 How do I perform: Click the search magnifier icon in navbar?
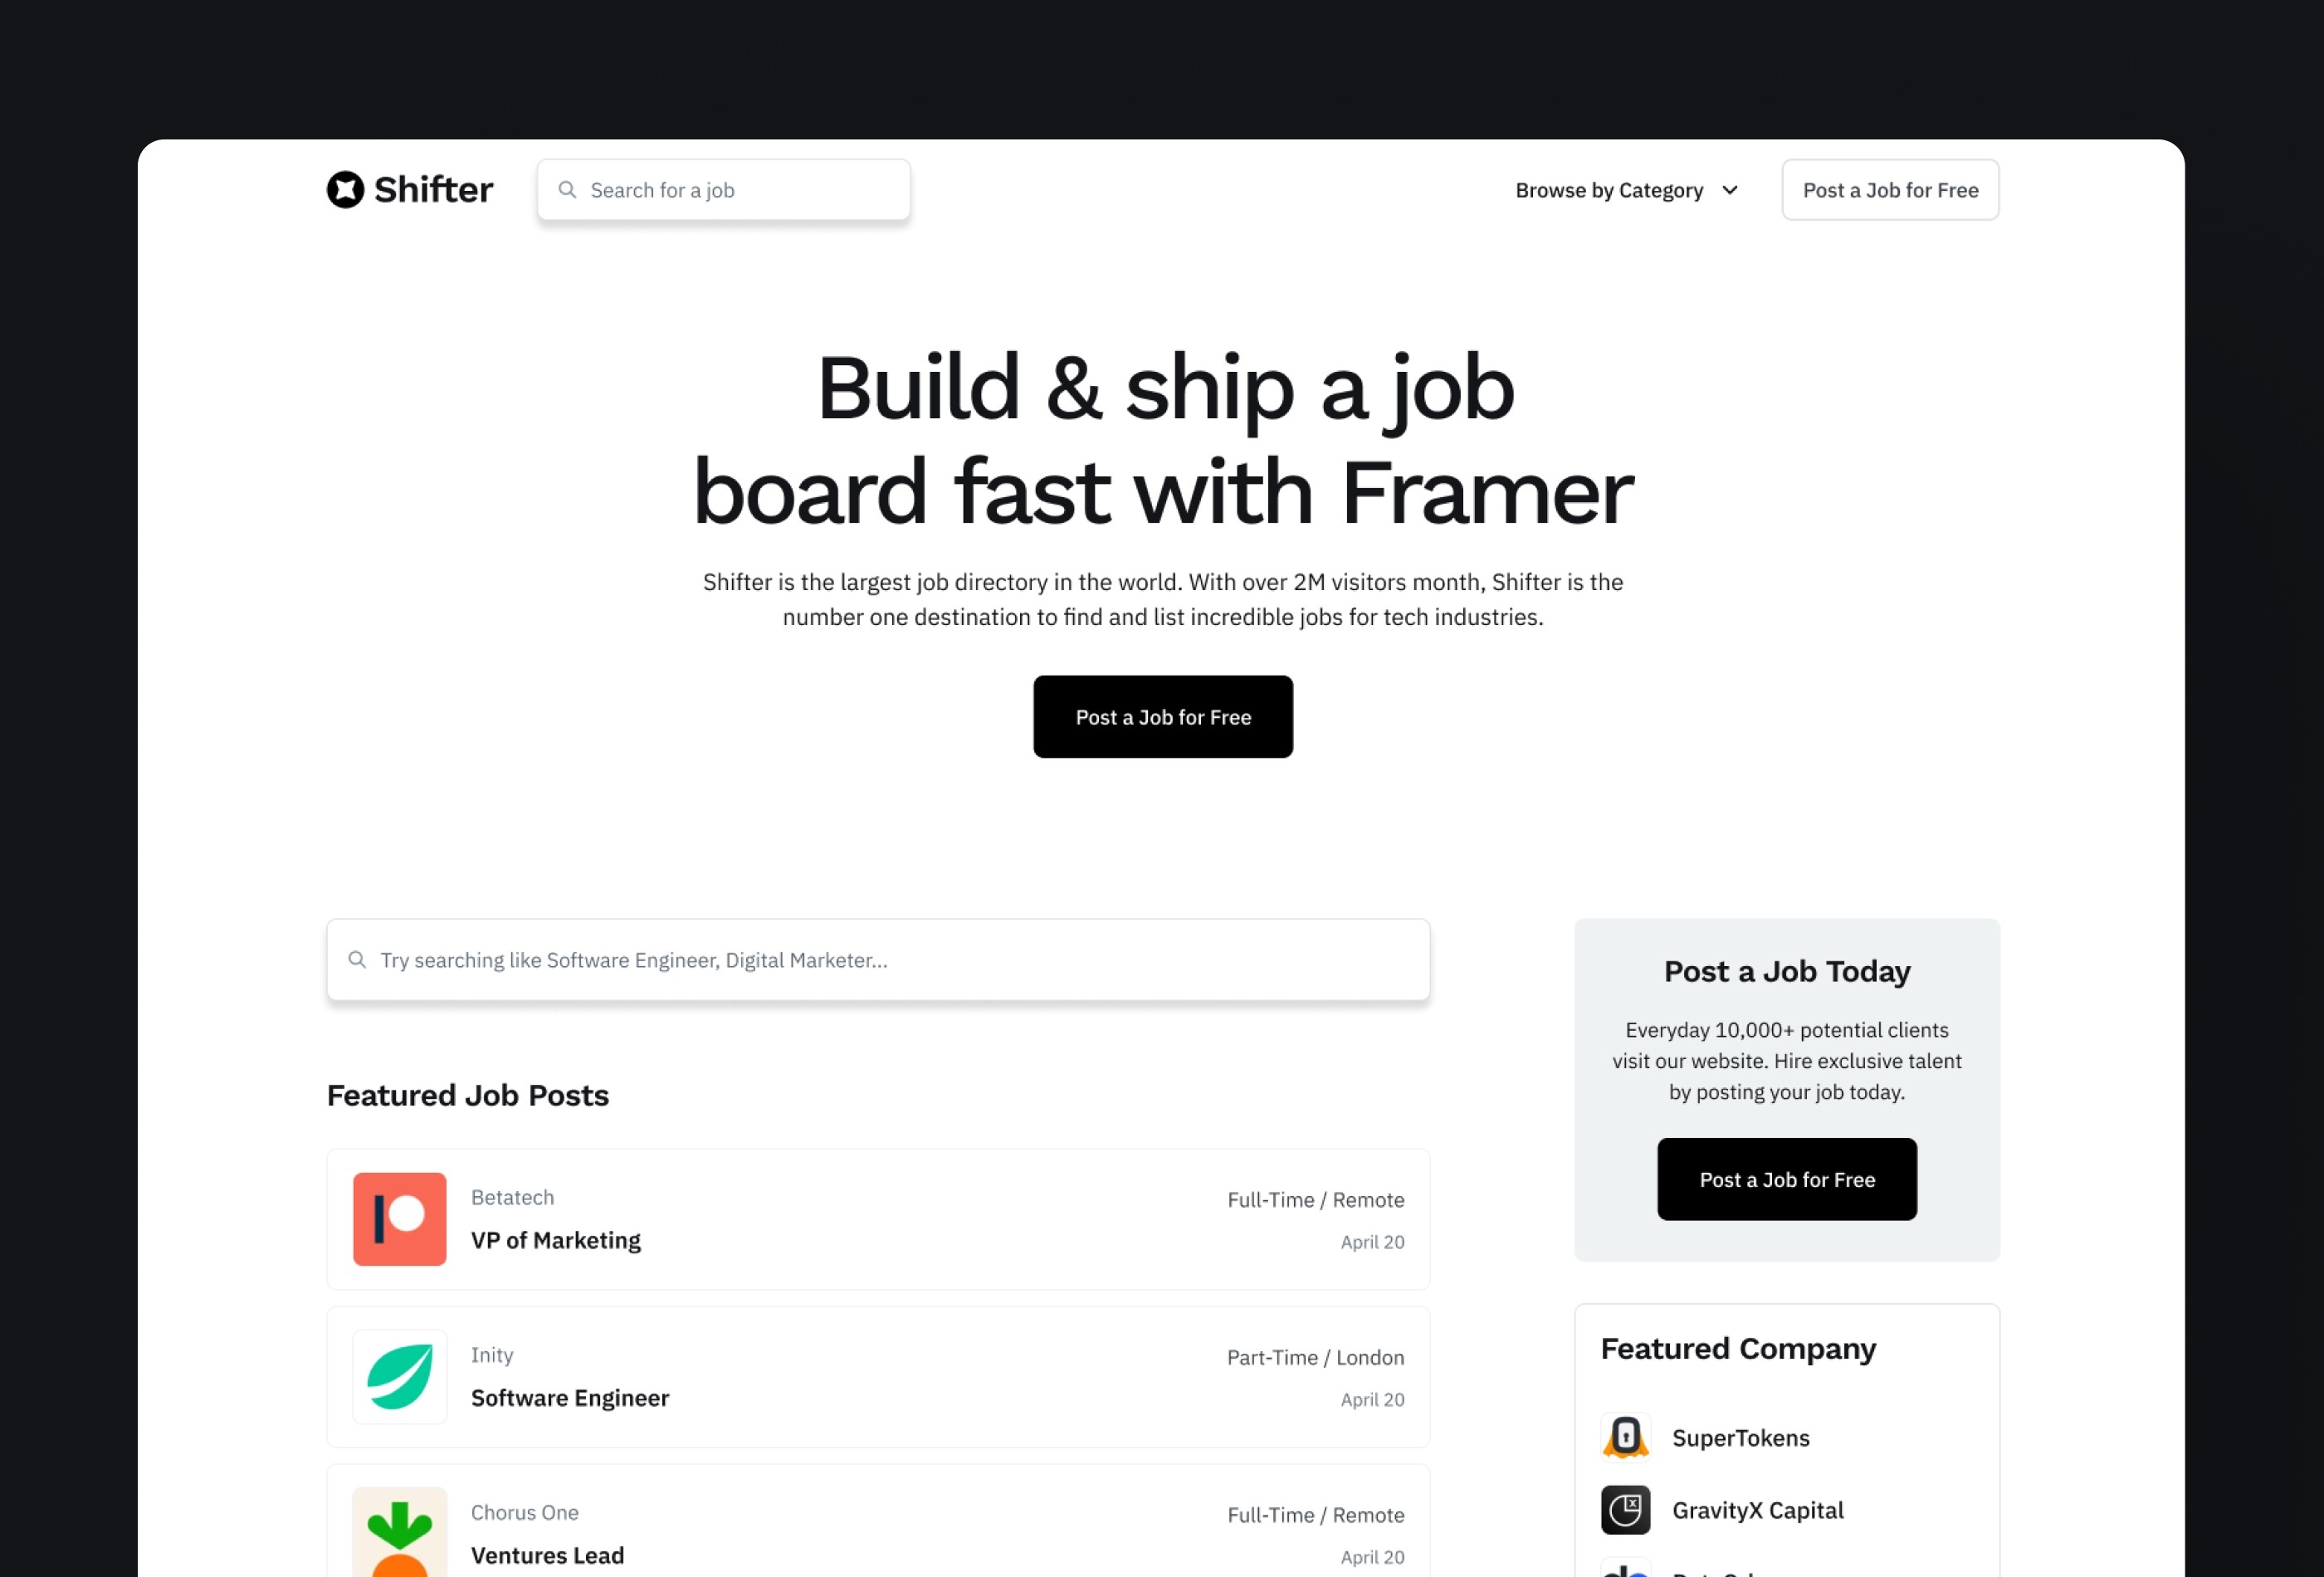click(x=567, y=188)
